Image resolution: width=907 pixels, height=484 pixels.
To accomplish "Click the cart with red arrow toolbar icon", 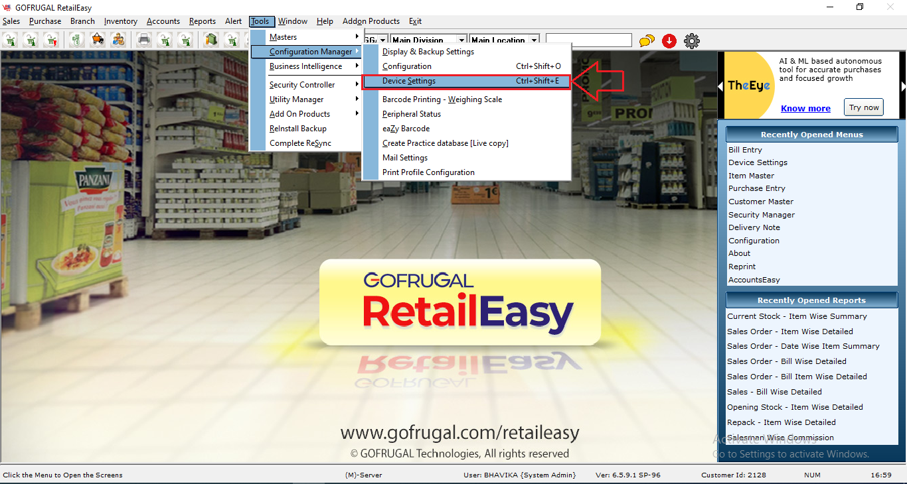I will 51,40.
